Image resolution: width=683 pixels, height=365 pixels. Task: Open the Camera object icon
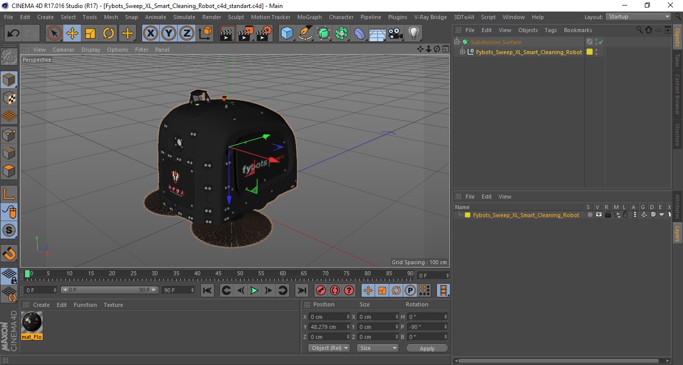tap(396, 34)
